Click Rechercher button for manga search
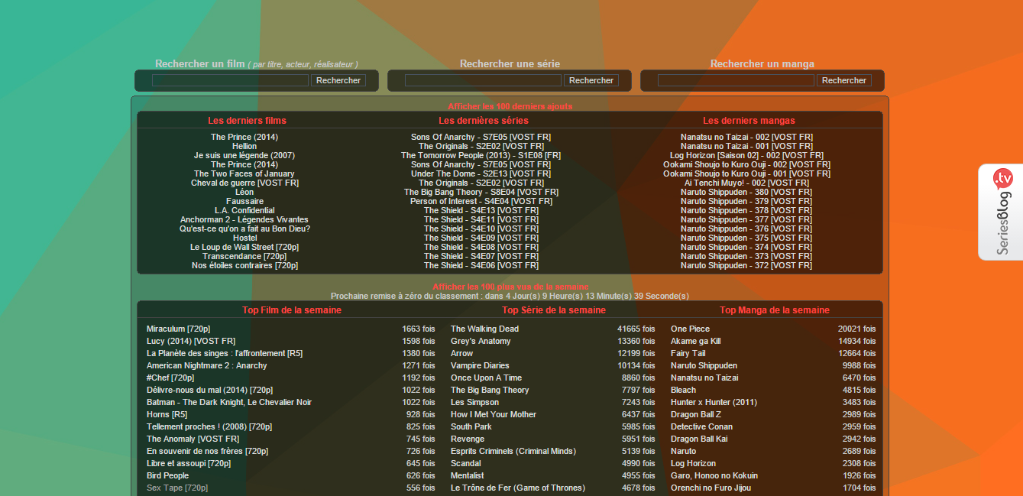1023x496 pixels. point(844,80)
